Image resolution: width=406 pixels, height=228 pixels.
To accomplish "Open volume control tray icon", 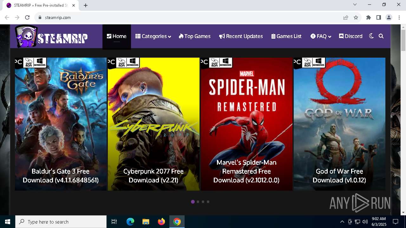I will click(365, 222).
